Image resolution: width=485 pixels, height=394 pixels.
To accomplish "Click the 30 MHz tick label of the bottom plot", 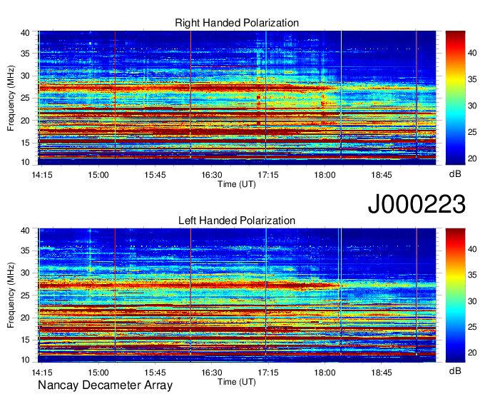I will [x=26, y=273].
